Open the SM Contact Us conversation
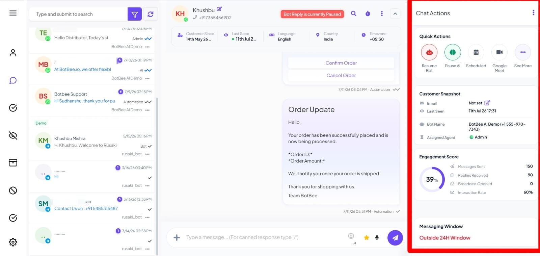This screenshot has width=540, height=256. point(92,208)
